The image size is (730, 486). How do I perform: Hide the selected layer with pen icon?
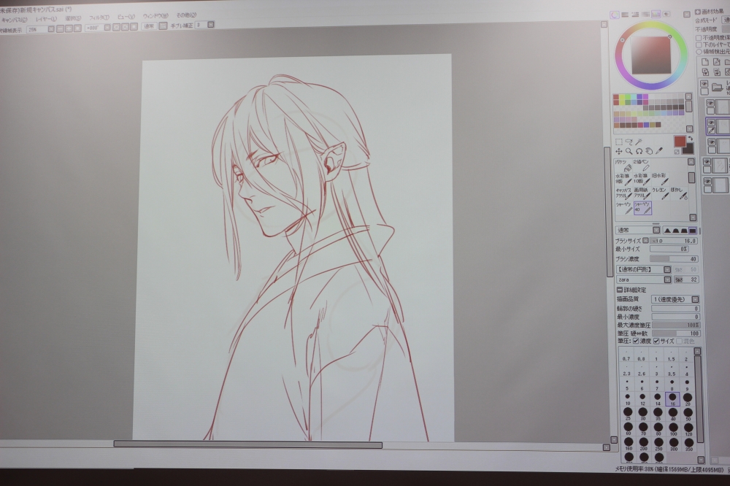711,123
